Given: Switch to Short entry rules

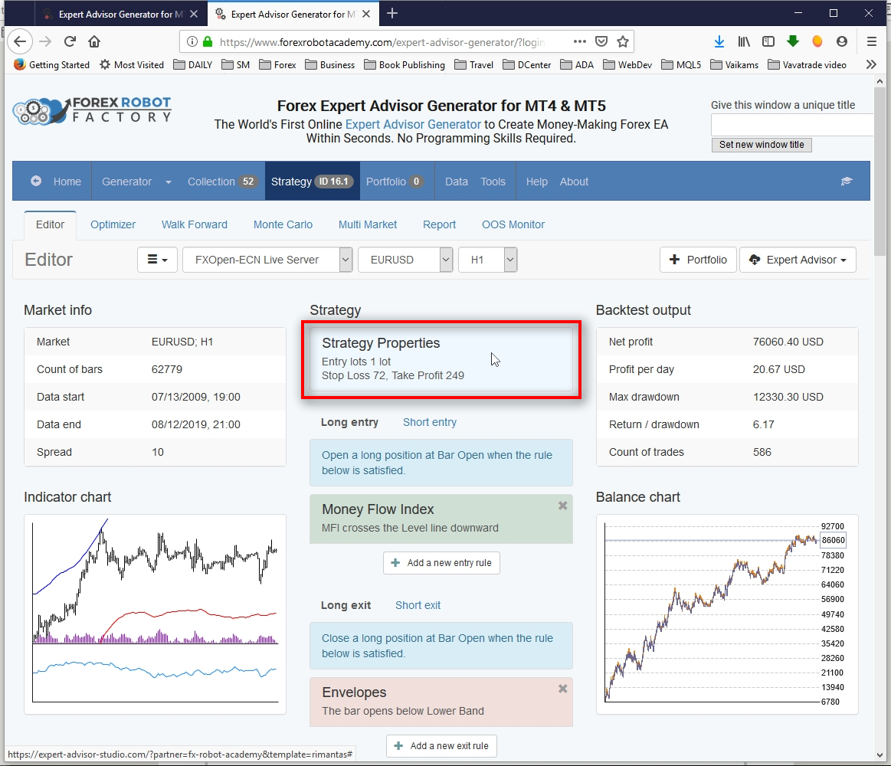Looking at the screenshot, I should coord(429,422).
